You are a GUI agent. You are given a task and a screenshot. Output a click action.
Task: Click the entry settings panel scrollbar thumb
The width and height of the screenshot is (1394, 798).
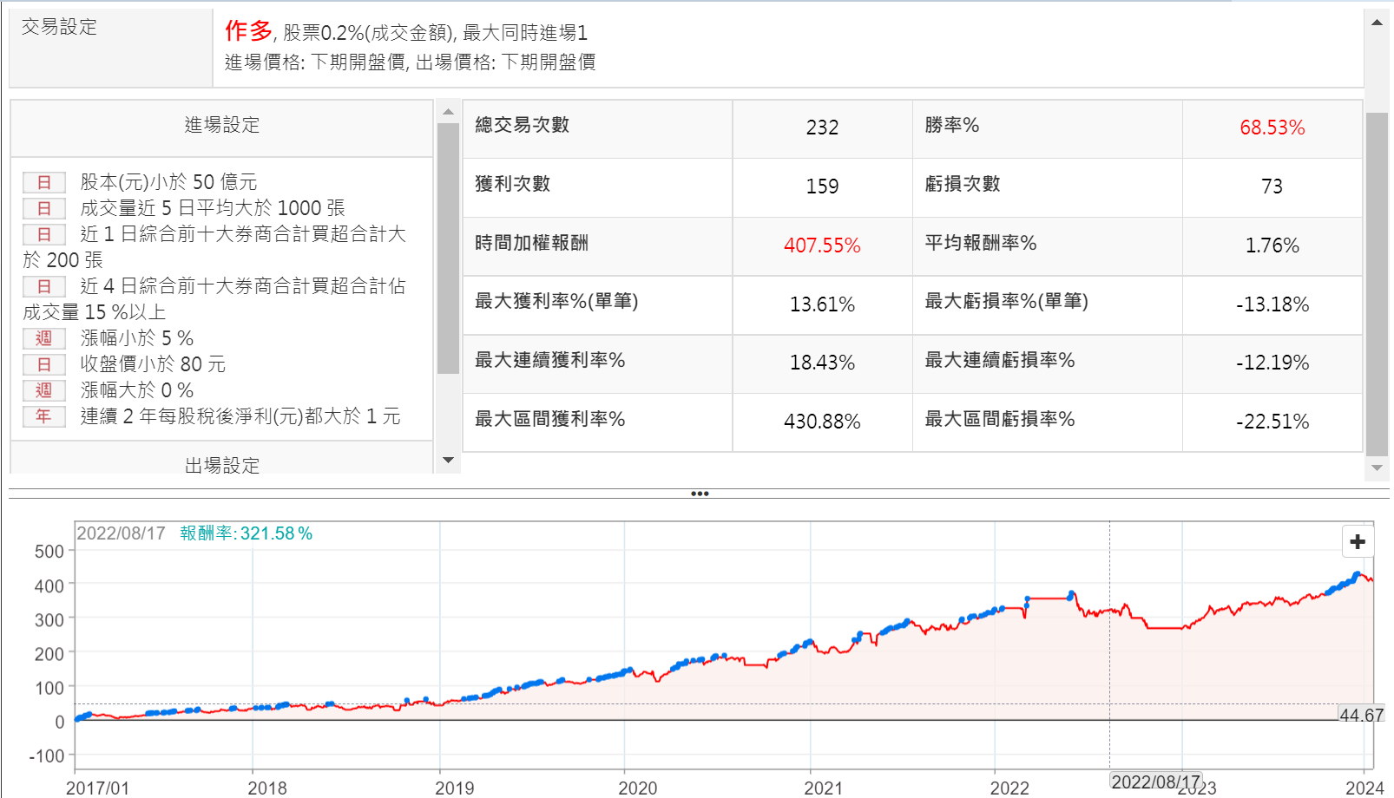448,247
